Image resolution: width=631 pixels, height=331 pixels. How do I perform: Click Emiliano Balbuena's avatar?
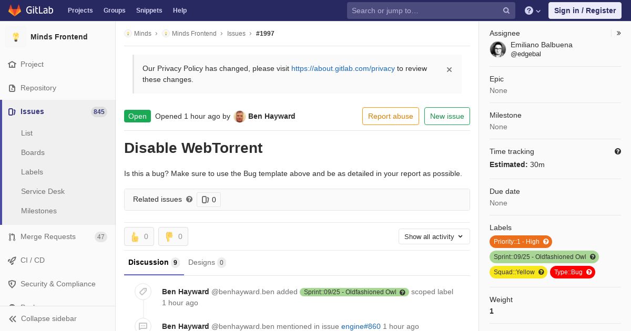[x=498, y=49]
